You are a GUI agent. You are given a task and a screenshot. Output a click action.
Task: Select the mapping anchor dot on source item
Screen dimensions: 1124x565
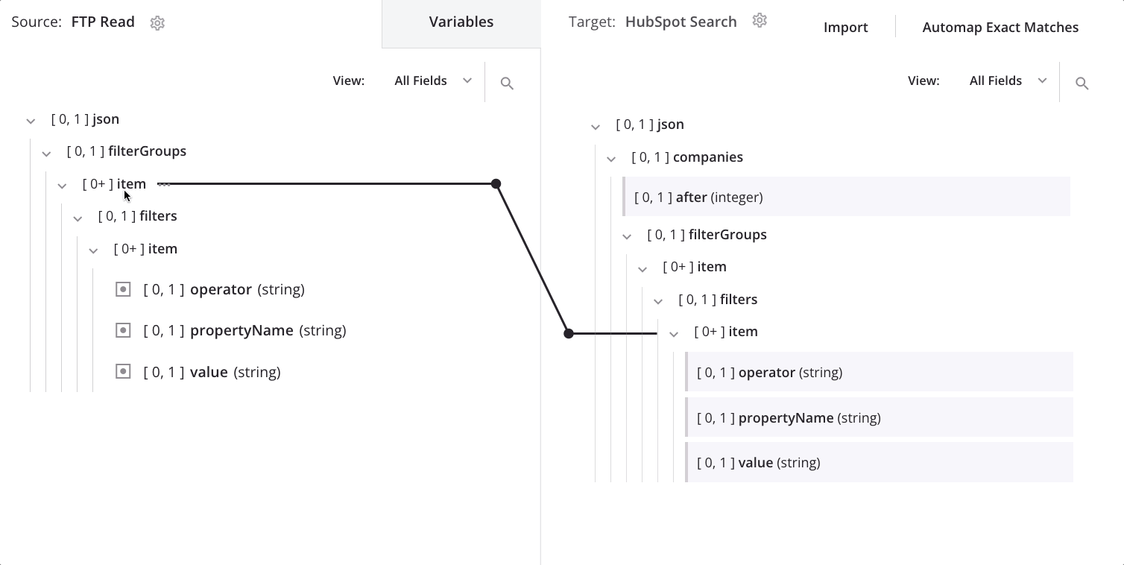pyautogui.click(x=496, y=183)
